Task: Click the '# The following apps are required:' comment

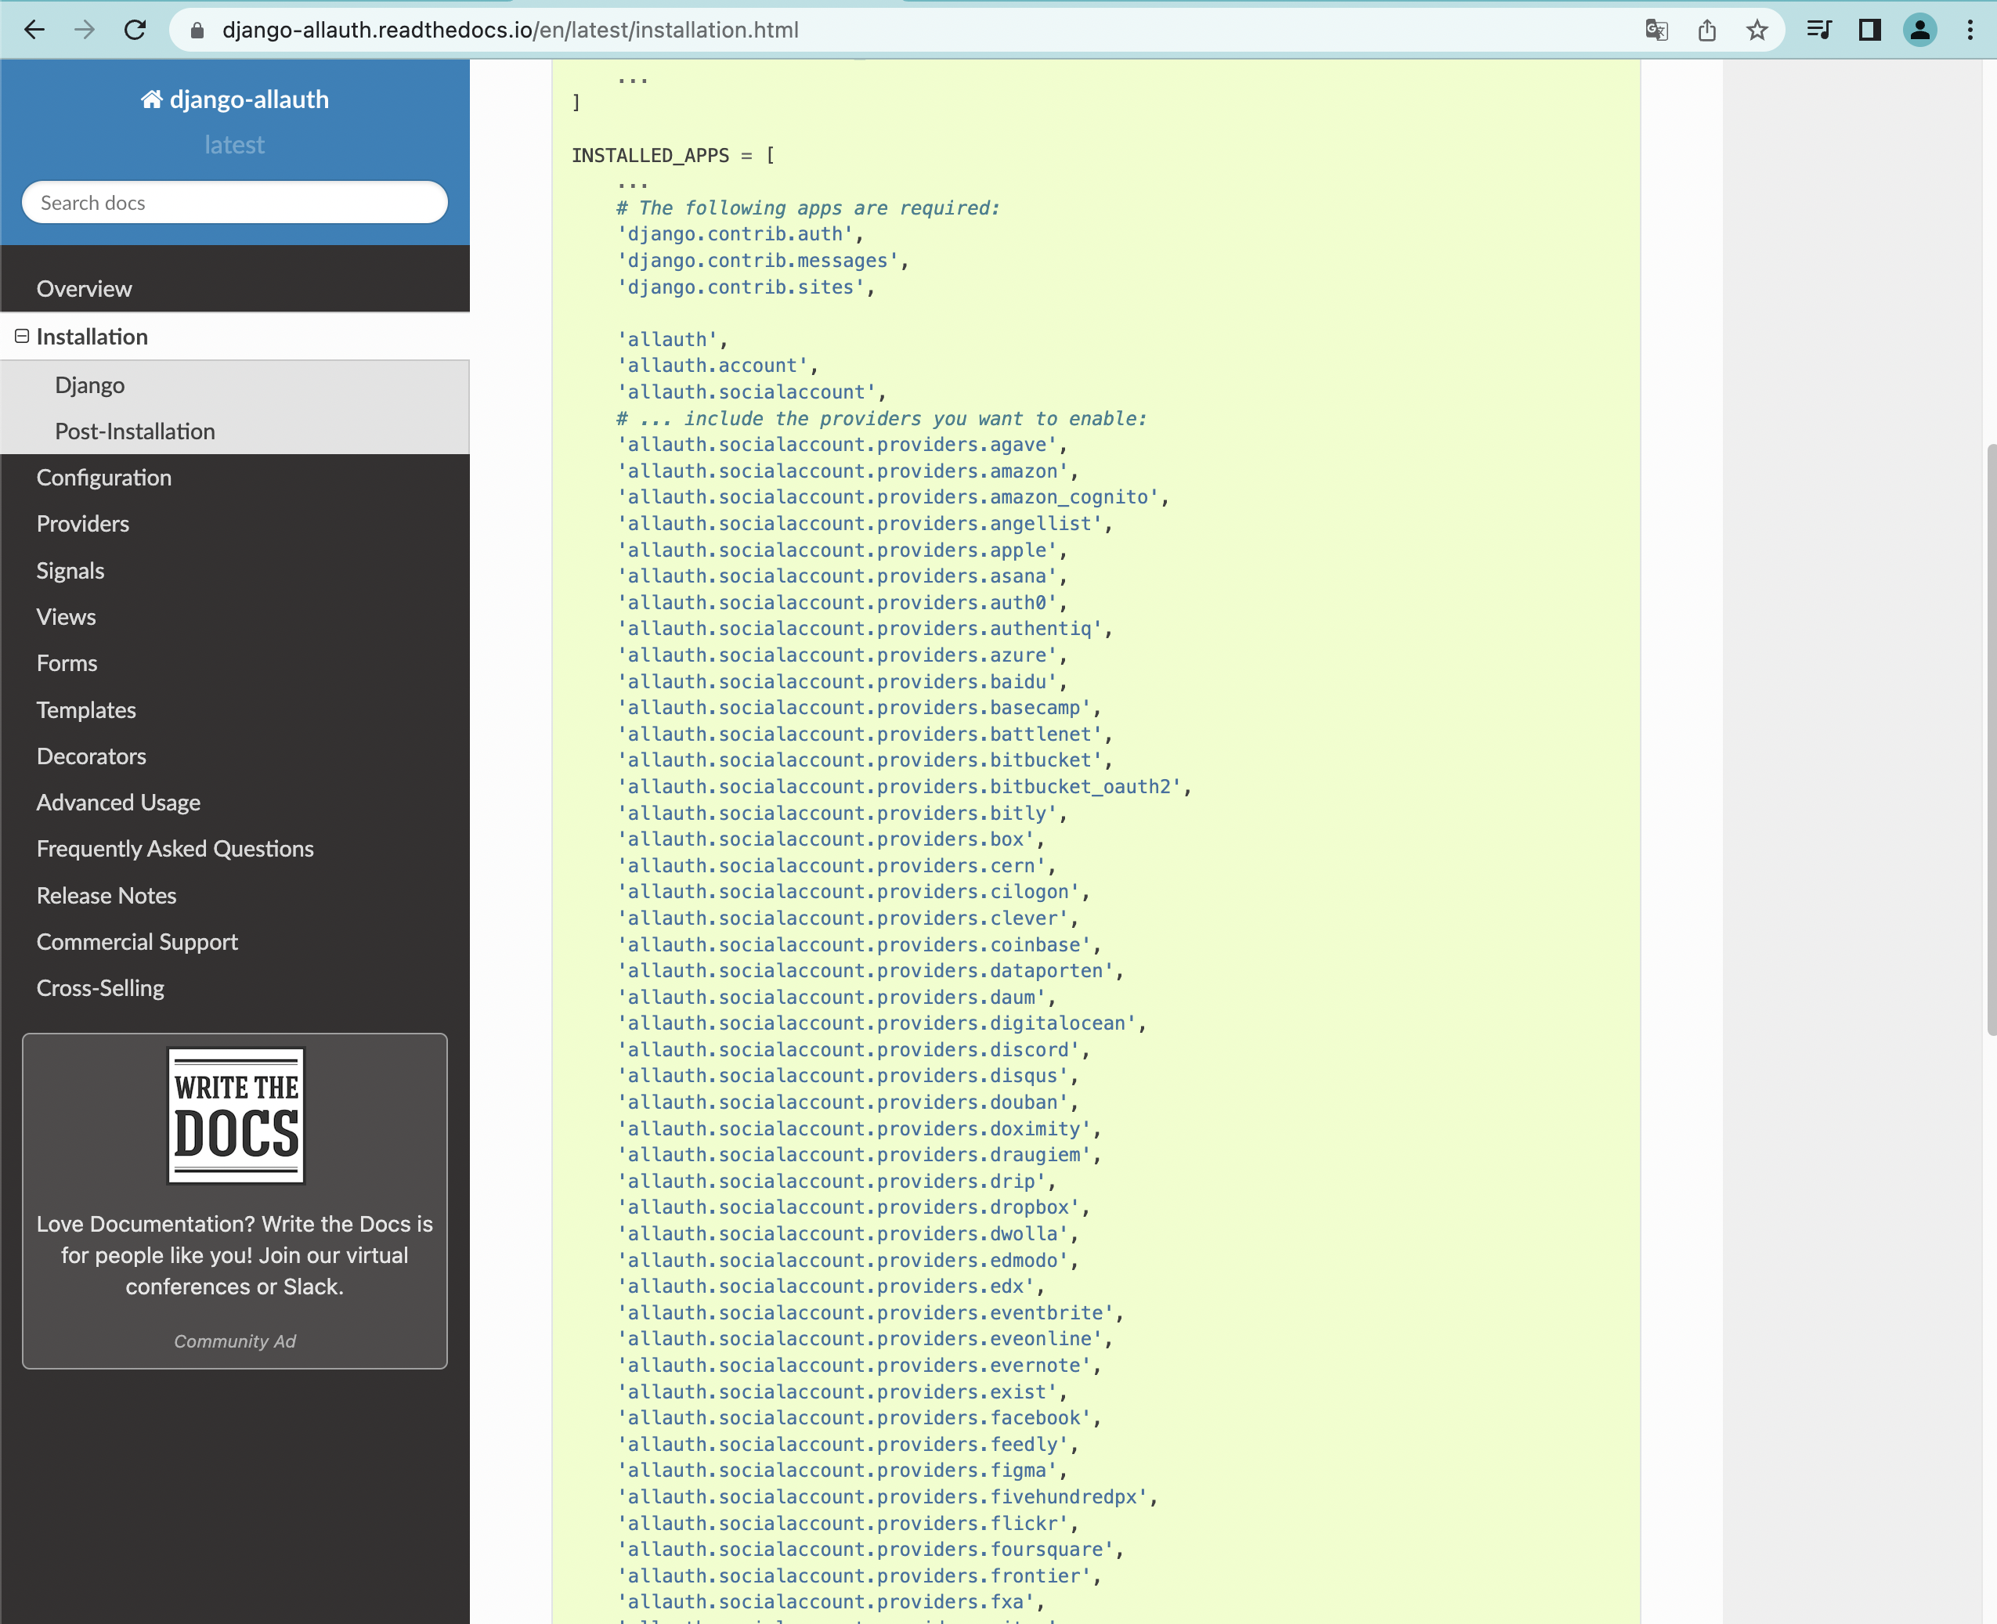Action: 808,208
